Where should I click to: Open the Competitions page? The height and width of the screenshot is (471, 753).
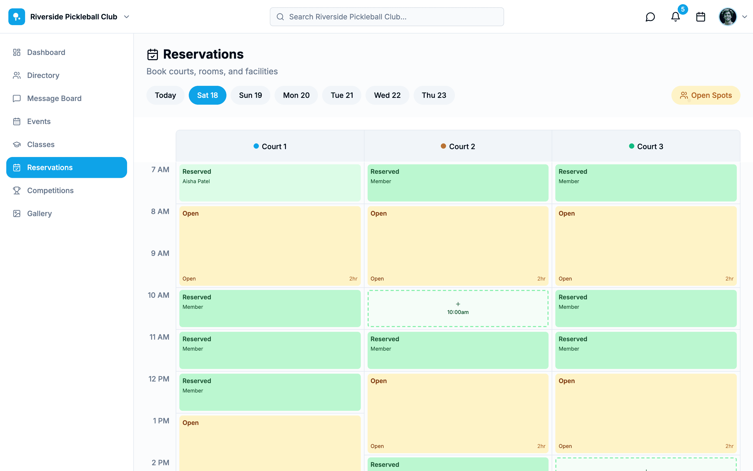(67, 191)
